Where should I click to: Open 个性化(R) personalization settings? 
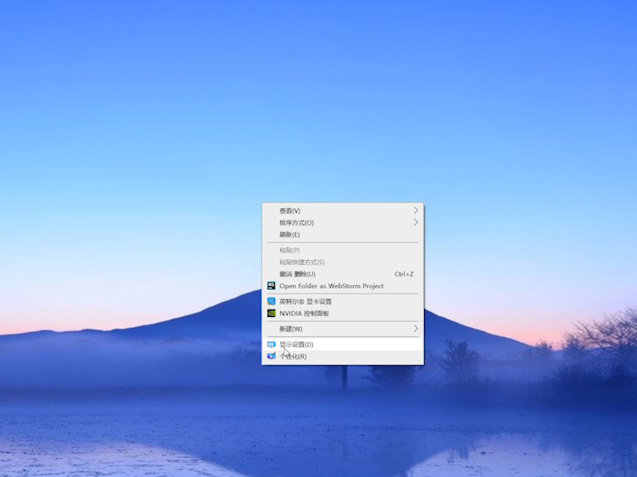pyautogui.click(x=293, y=357)
